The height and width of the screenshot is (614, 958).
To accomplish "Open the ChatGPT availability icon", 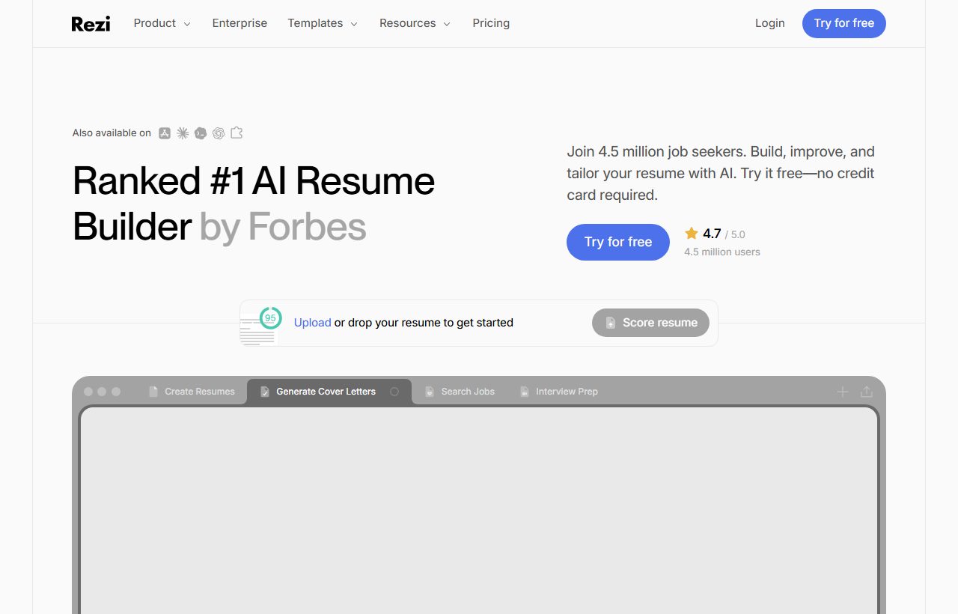I will pyautogui.click(x=219, y=133).
